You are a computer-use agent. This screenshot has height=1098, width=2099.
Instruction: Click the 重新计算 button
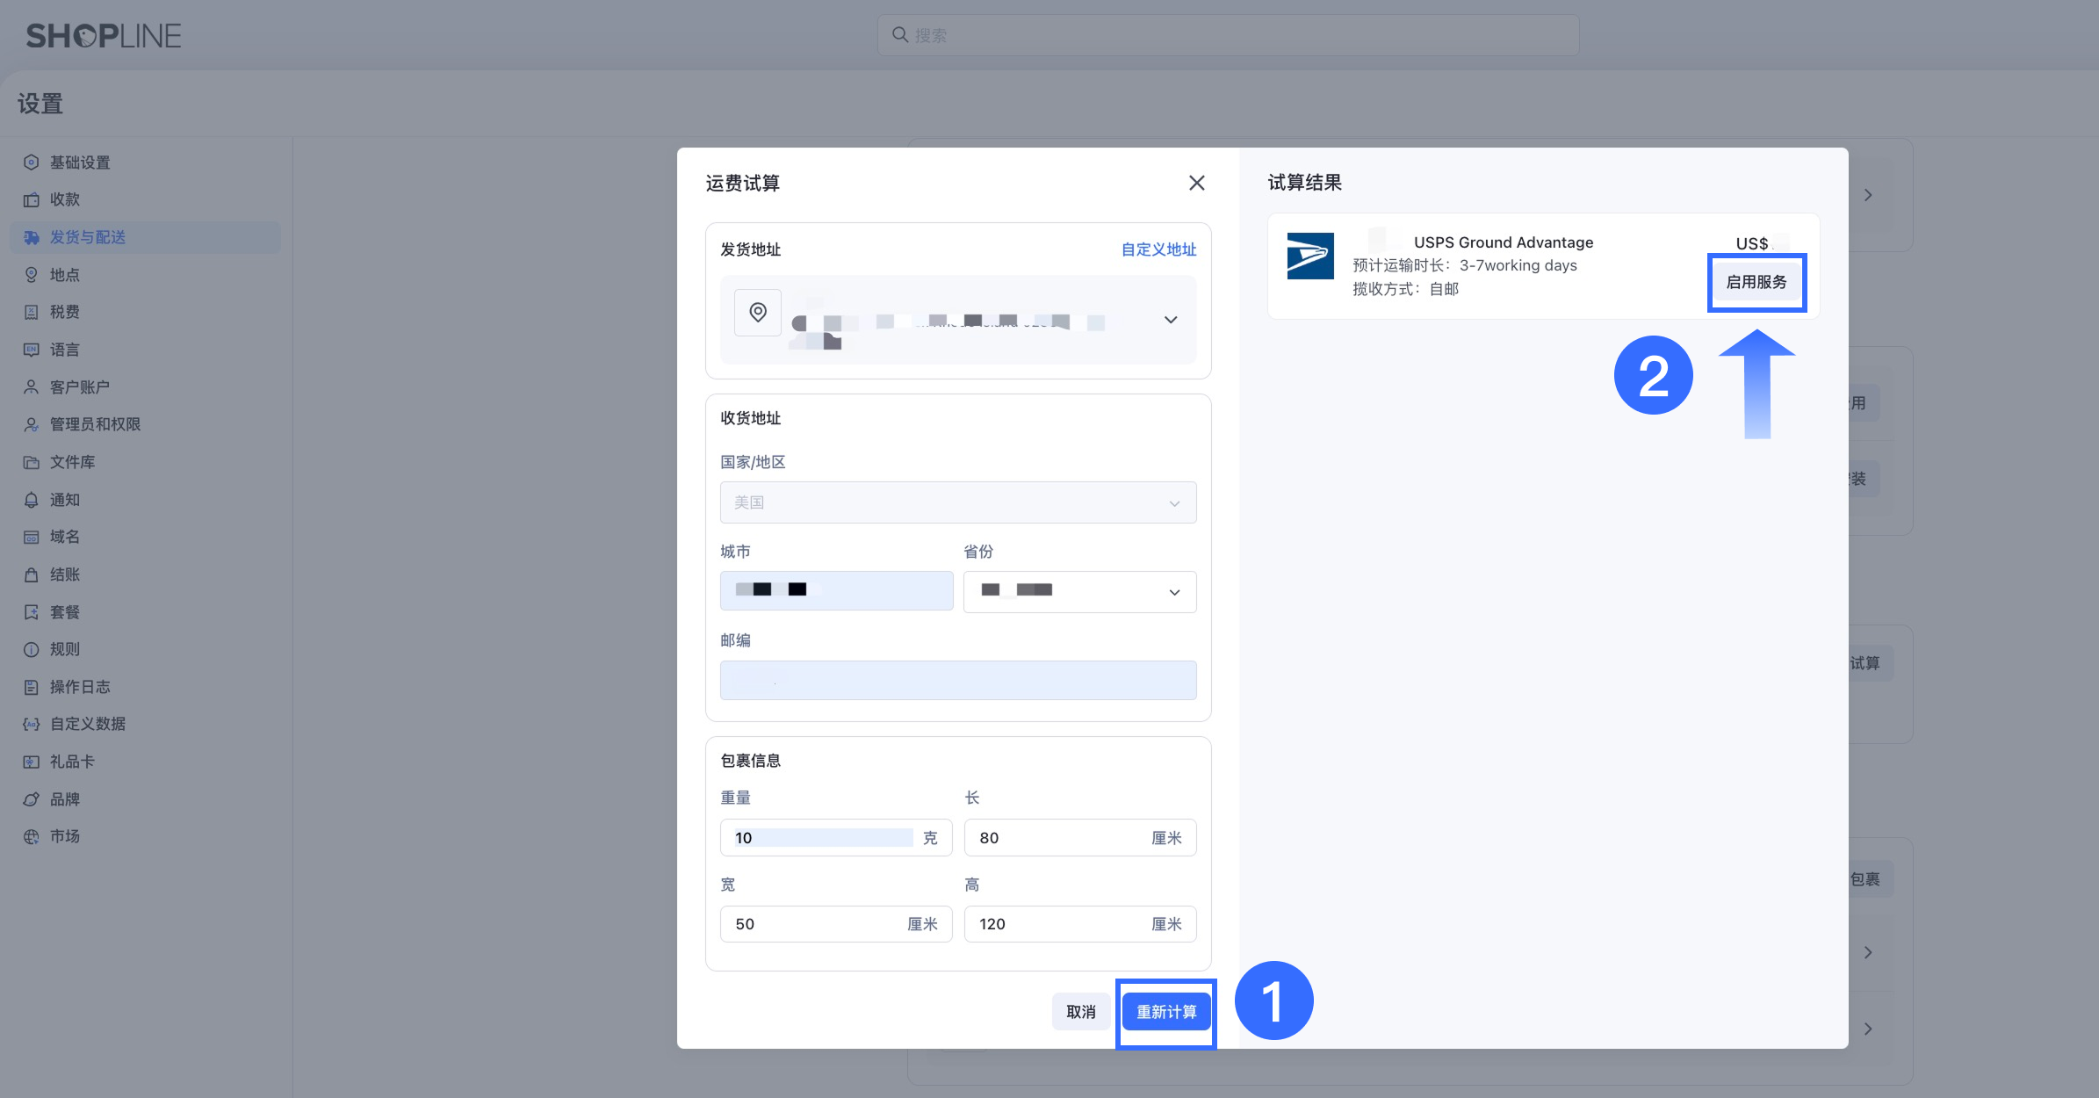[x=1165, y=1012]
